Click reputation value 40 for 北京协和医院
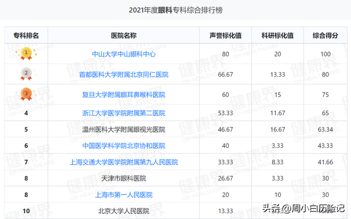Screen dimensions: 351x219 tap(225, 146)
